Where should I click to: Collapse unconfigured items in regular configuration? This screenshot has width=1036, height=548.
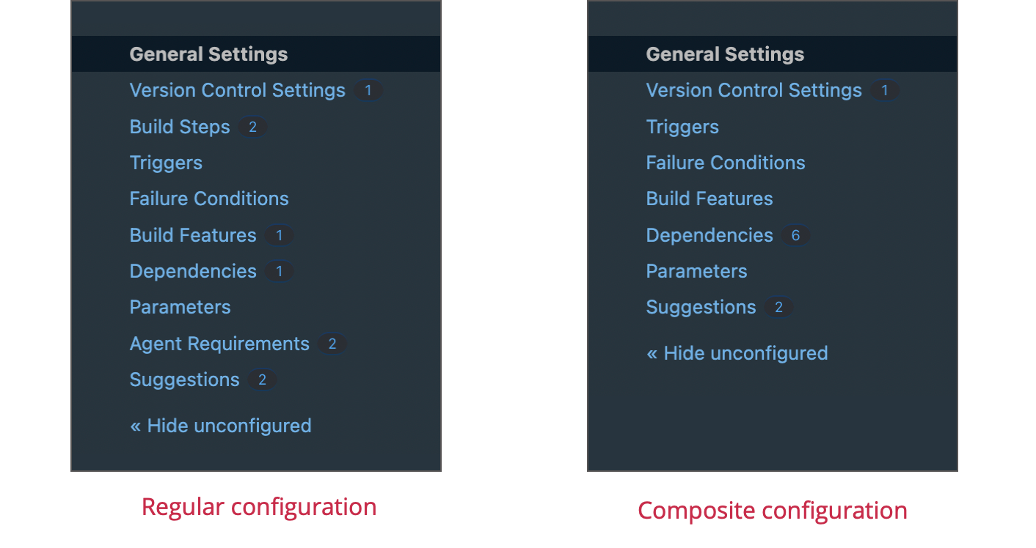coord(220,425)
